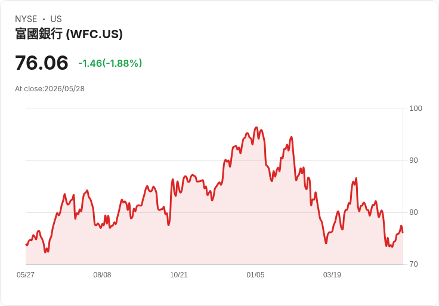Select the 76.06 current price
Screen dimensions: 439x306
coord(41,63)
